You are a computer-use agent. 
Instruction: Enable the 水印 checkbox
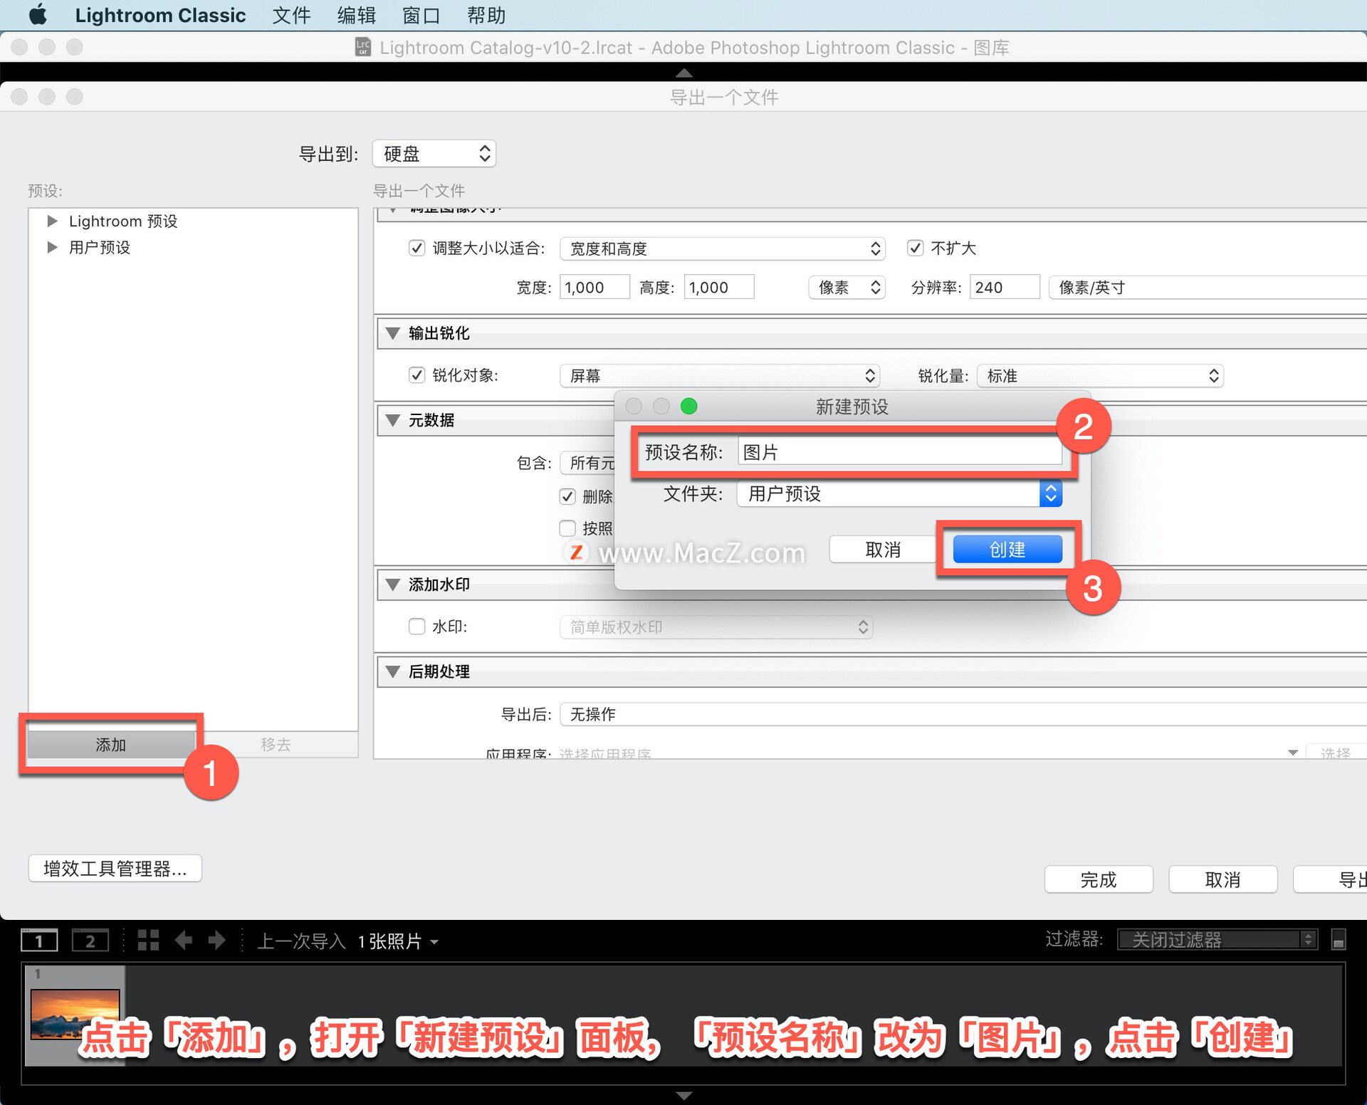(x=417, y=627)
